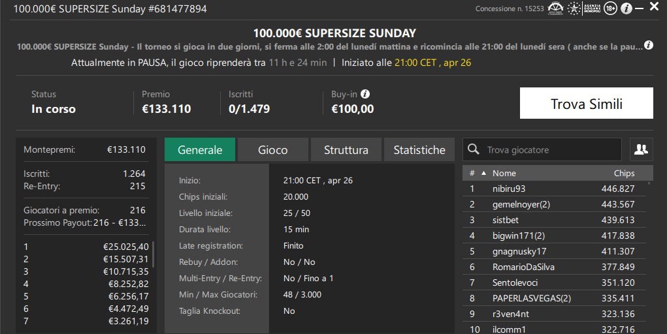Select player nibiru93 in the ranking
This screenshot has height=334, width=667.
[x=554, y=189]
